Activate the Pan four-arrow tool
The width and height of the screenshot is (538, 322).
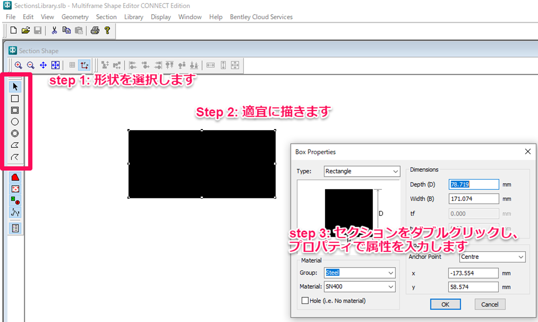[43, 65]
